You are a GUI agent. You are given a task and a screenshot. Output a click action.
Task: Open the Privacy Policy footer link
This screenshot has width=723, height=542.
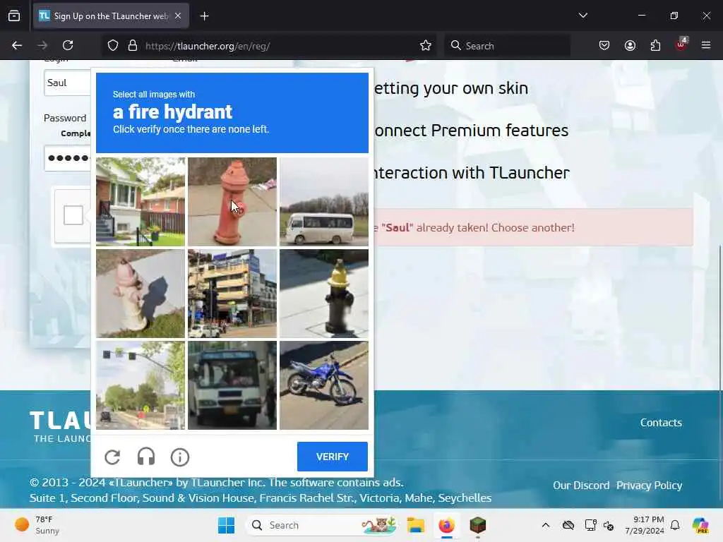coord(650,486)
